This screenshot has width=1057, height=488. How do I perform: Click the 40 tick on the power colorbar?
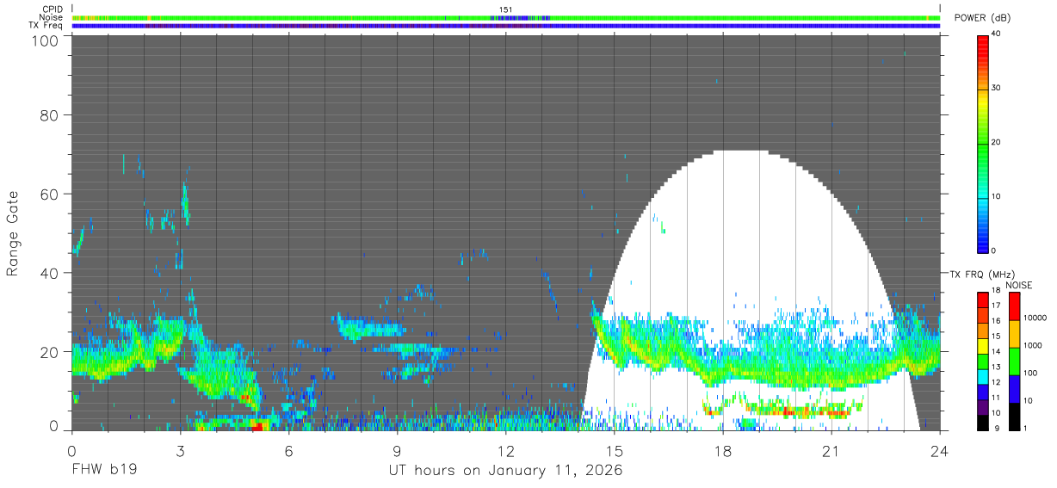tap(997, 34)
